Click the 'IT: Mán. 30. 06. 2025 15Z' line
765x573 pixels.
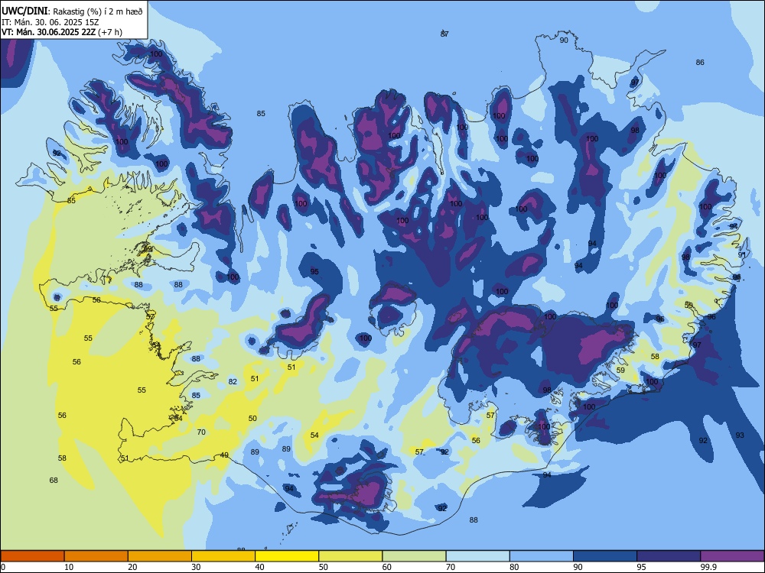click(x=50, y=22)
